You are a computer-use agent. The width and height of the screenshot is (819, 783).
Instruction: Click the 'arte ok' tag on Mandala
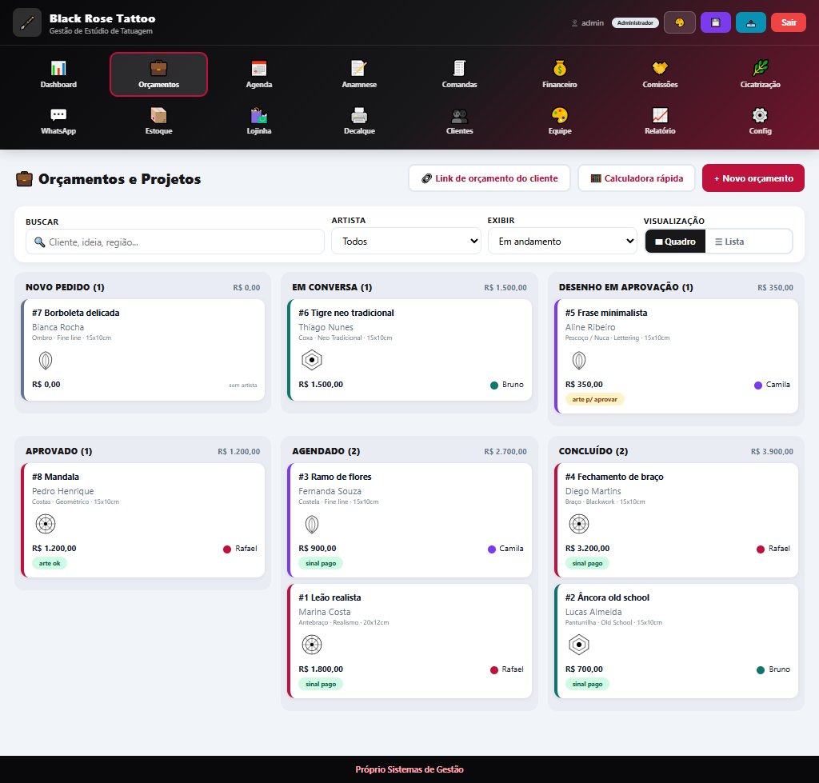point(50,563)
